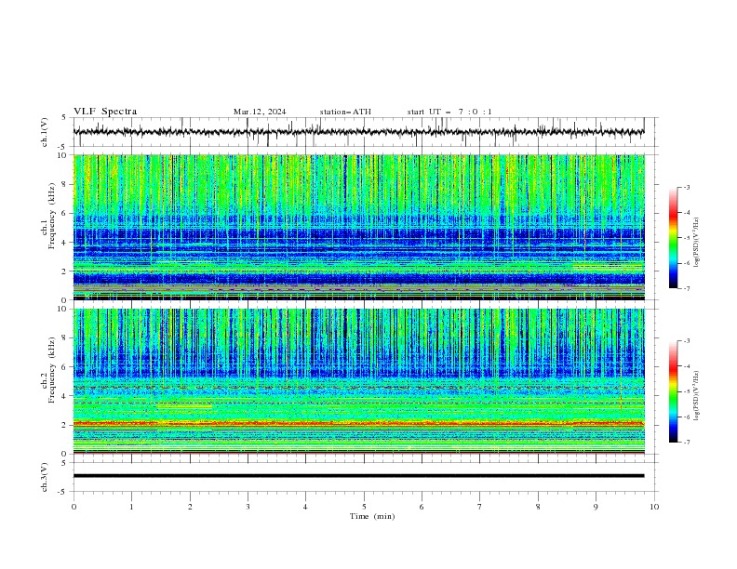Click the "4" minute tick on time axis
737x569 pixels.
(x=305, y=507)
